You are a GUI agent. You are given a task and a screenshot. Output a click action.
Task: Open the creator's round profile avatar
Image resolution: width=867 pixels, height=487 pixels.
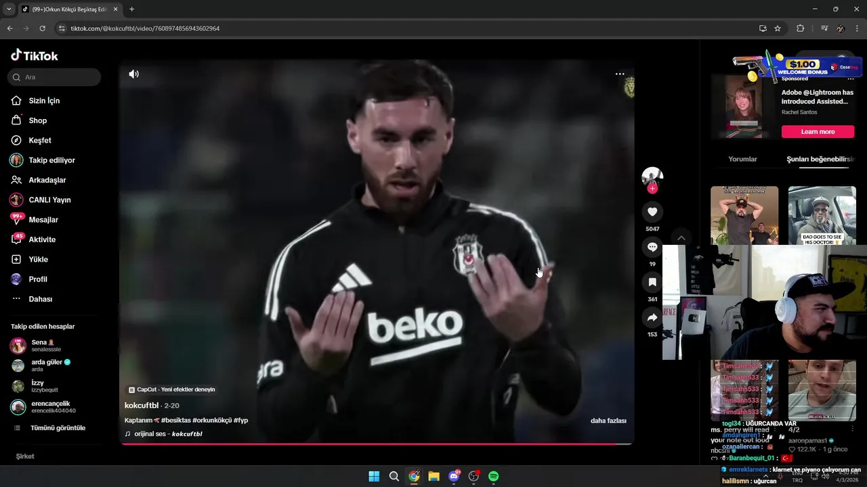652,177
